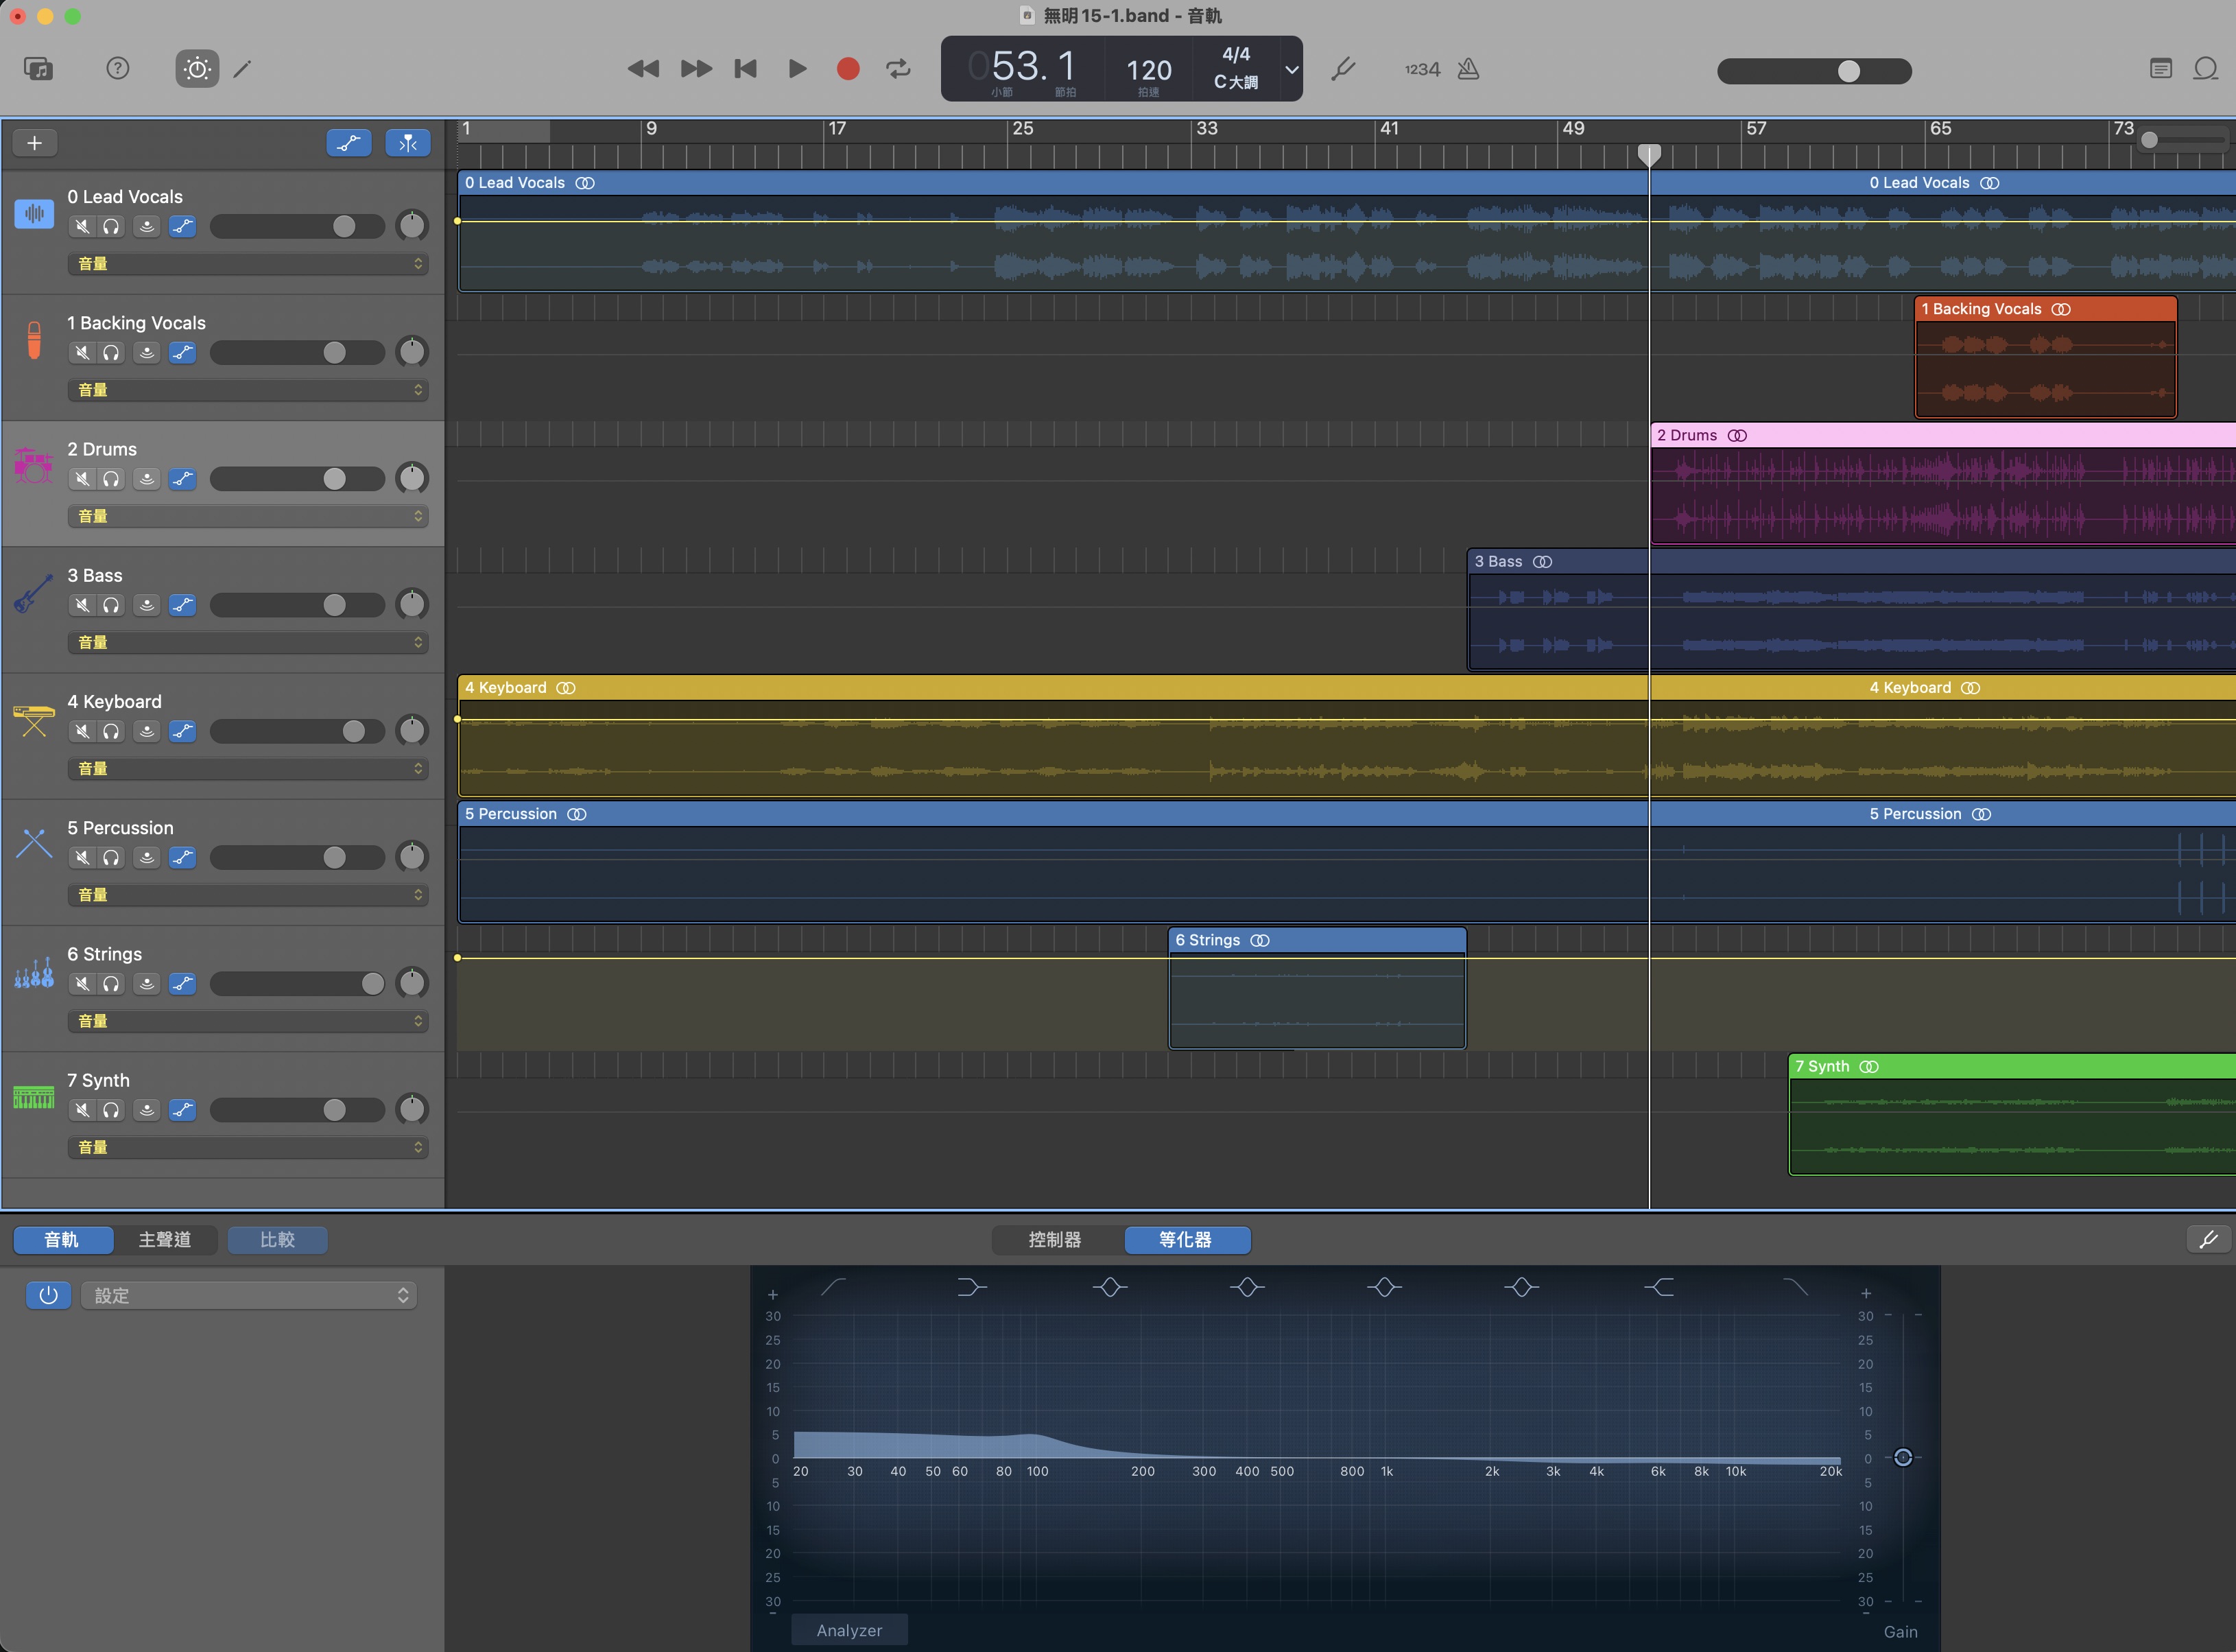Click the Quick Help question mark icon

(x=118, y=68)
